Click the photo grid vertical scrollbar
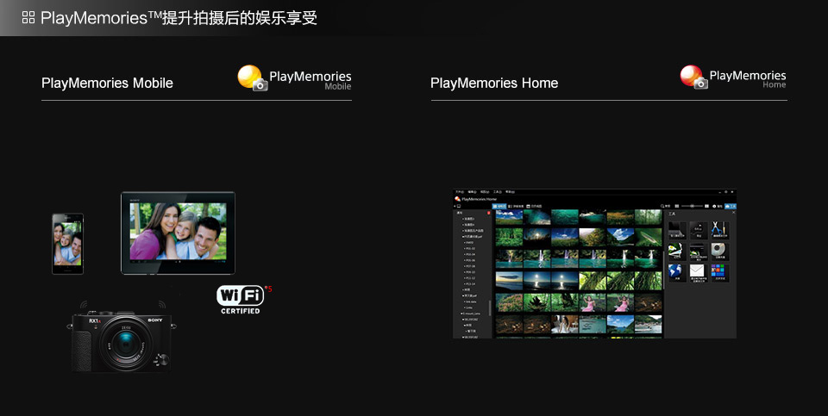828x416 pixels. tap(664, 270)
